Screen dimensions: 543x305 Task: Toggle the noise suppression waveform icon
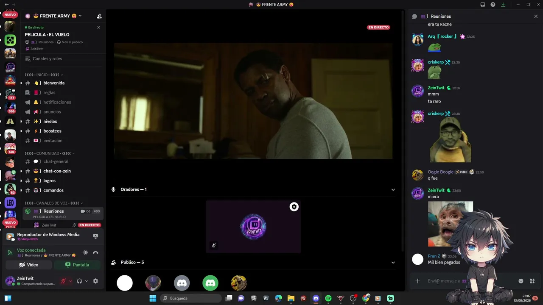tap(85, 252)
